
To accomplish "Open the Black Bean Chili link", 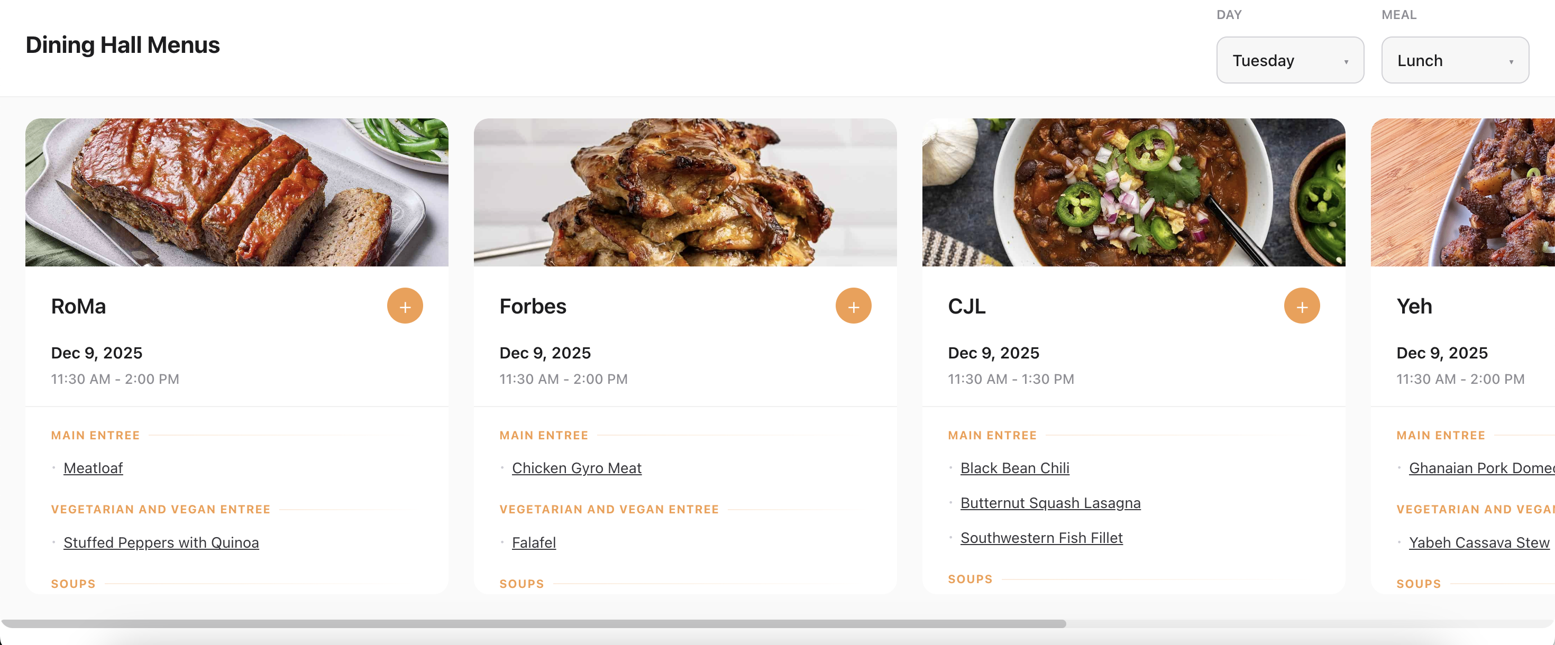I will coord(1014,468).
